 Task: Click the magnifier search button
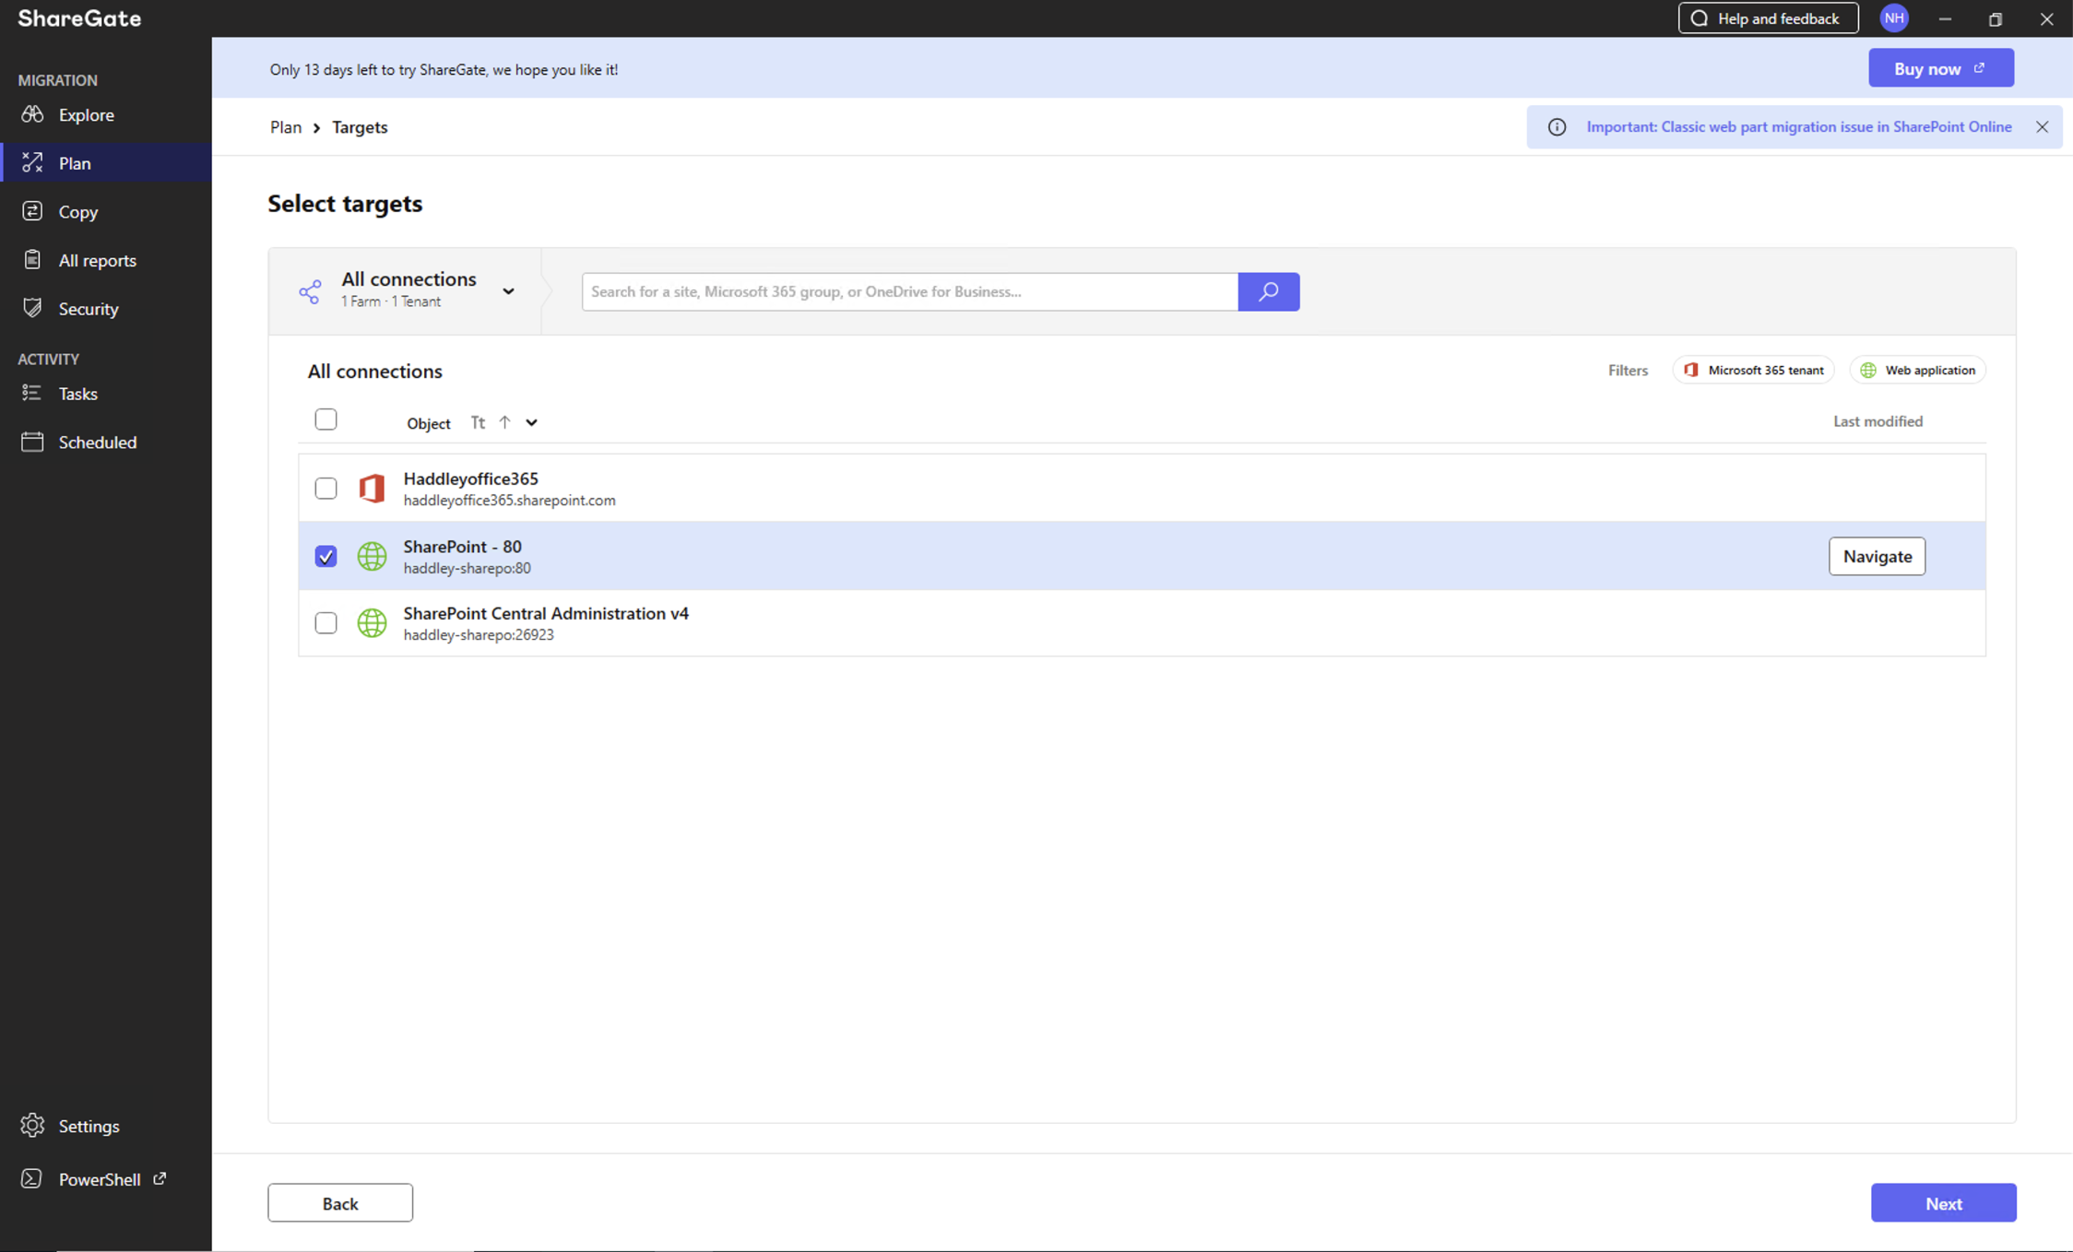click(x=1268, y=291)
